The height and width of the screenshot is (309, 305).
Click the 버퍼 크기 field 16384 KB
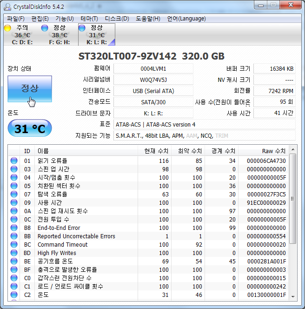click(x=274, y=68)
